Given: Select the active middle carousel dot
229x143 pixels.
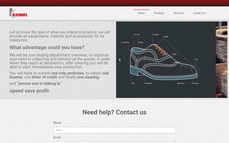Looking at the screenshot, I should point(172,95).
